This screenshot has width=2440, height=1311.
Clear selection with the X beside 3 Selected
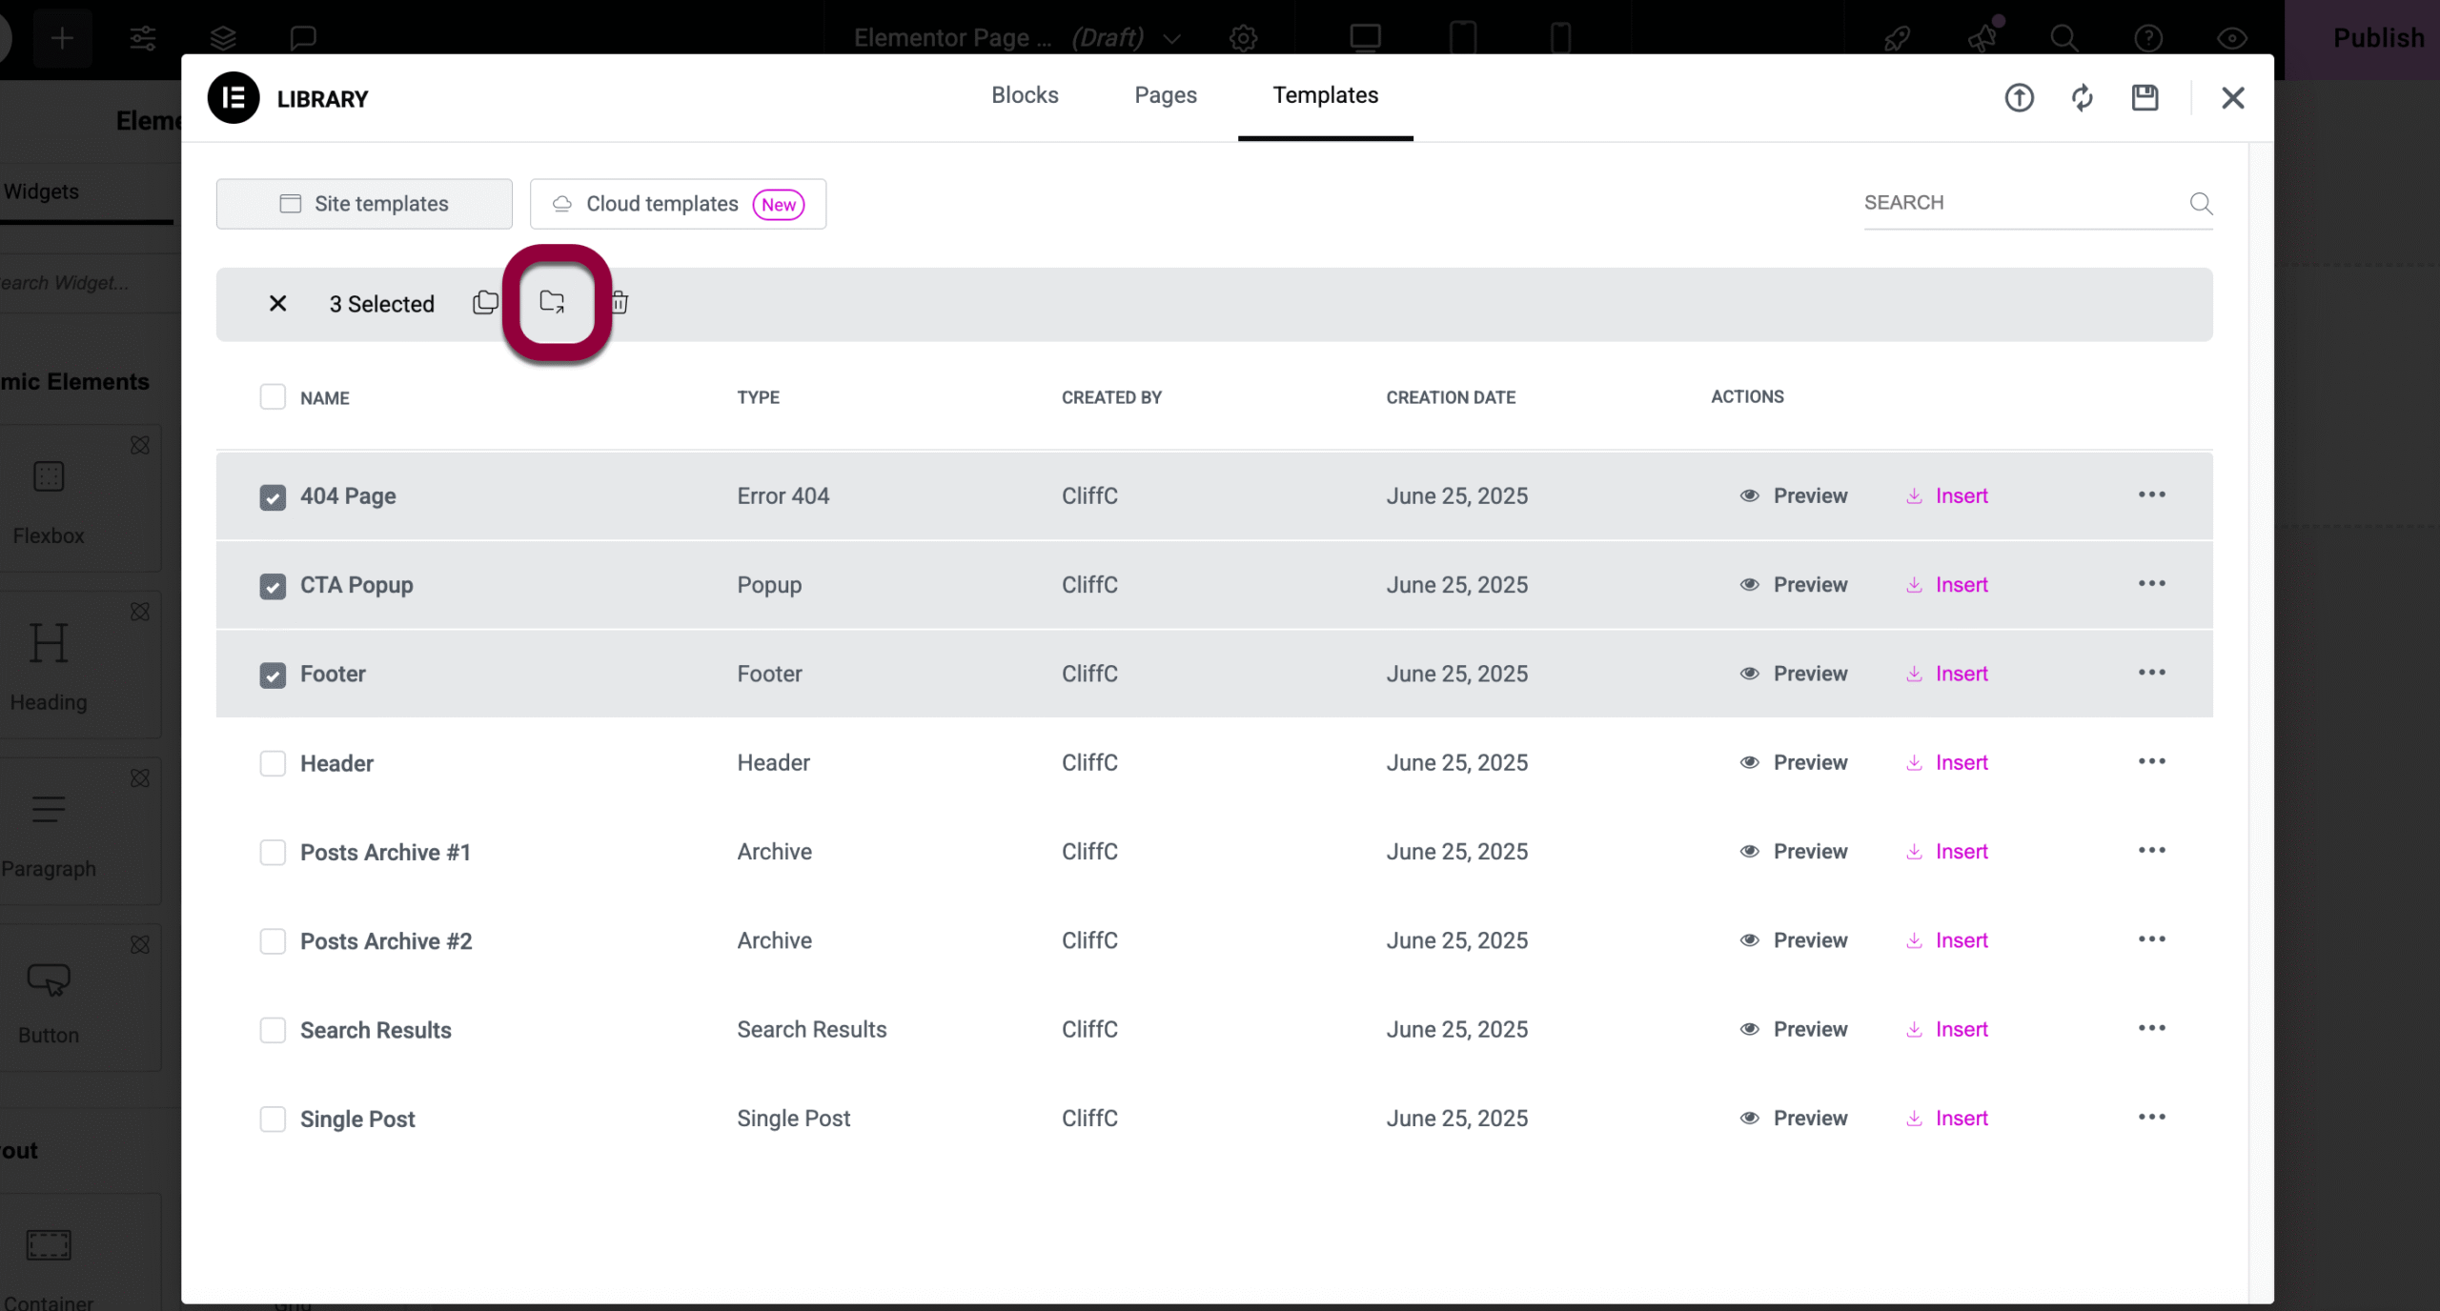[x=277, y=304]
